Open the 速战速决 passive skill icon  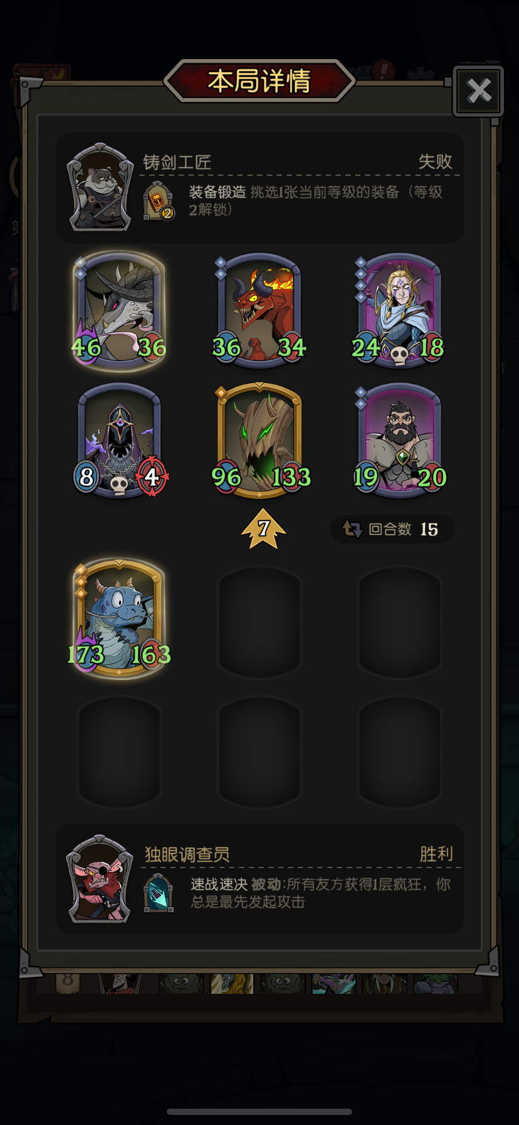click(x=159, y=892)
